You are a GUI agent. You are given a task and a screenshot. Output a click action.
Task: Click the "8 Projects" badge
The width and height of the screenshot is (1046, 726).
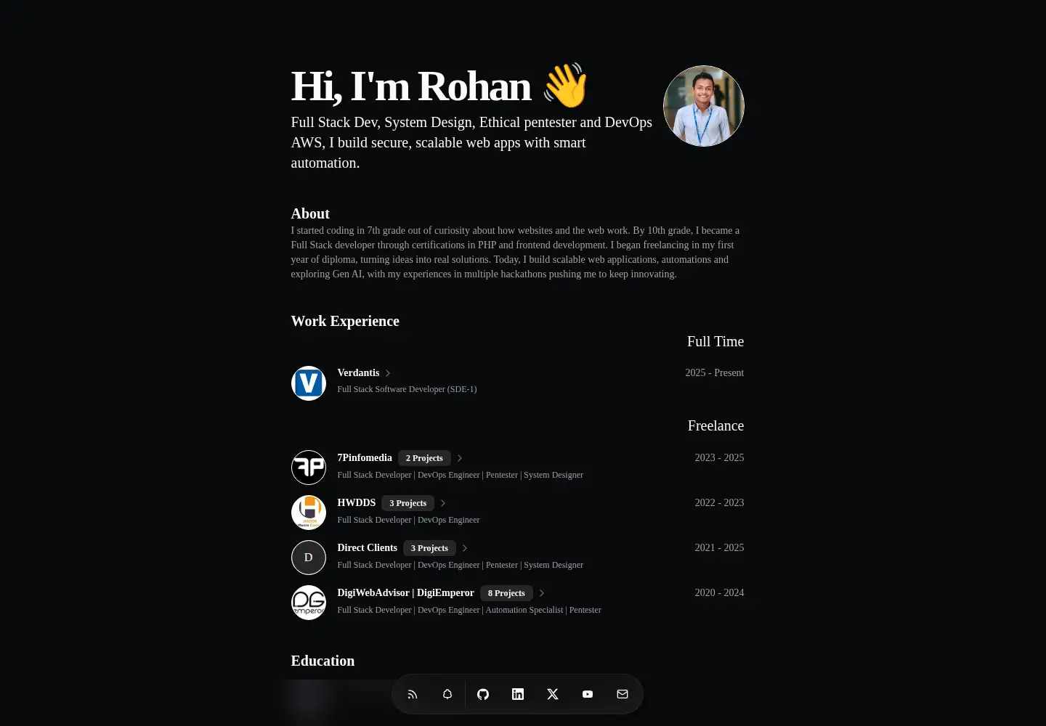click(506, 593)
